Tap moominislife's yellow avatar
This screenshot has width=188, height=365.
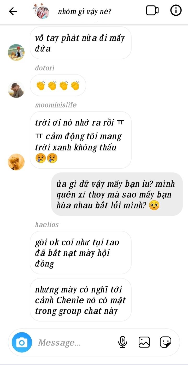[16, 162]
